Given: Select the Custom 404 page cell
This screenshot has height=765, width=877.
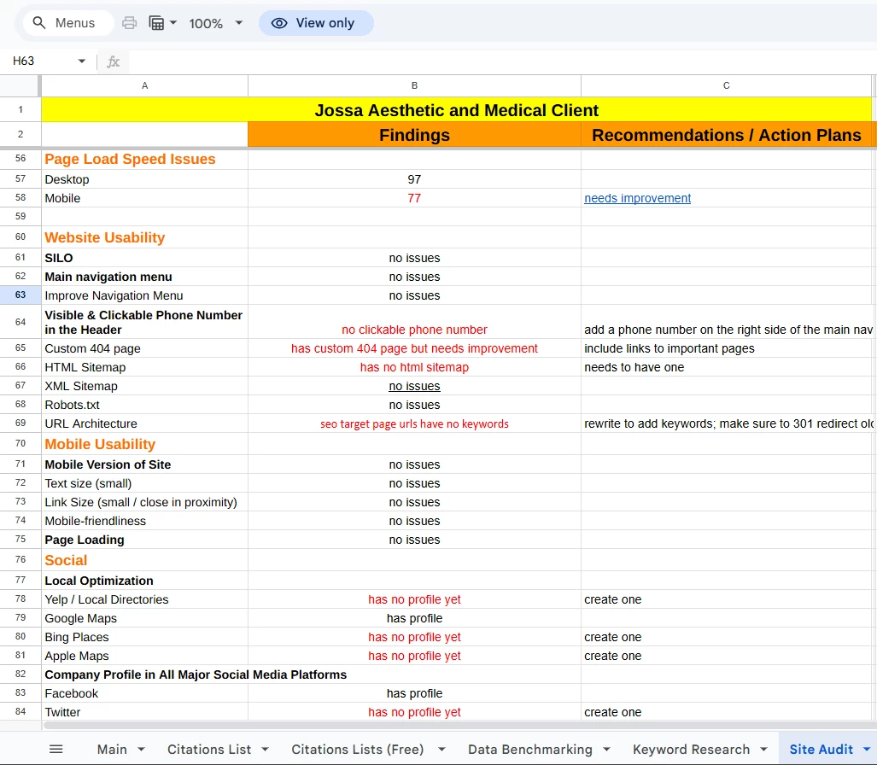Looking at the screenshot, I should (145, 348).
